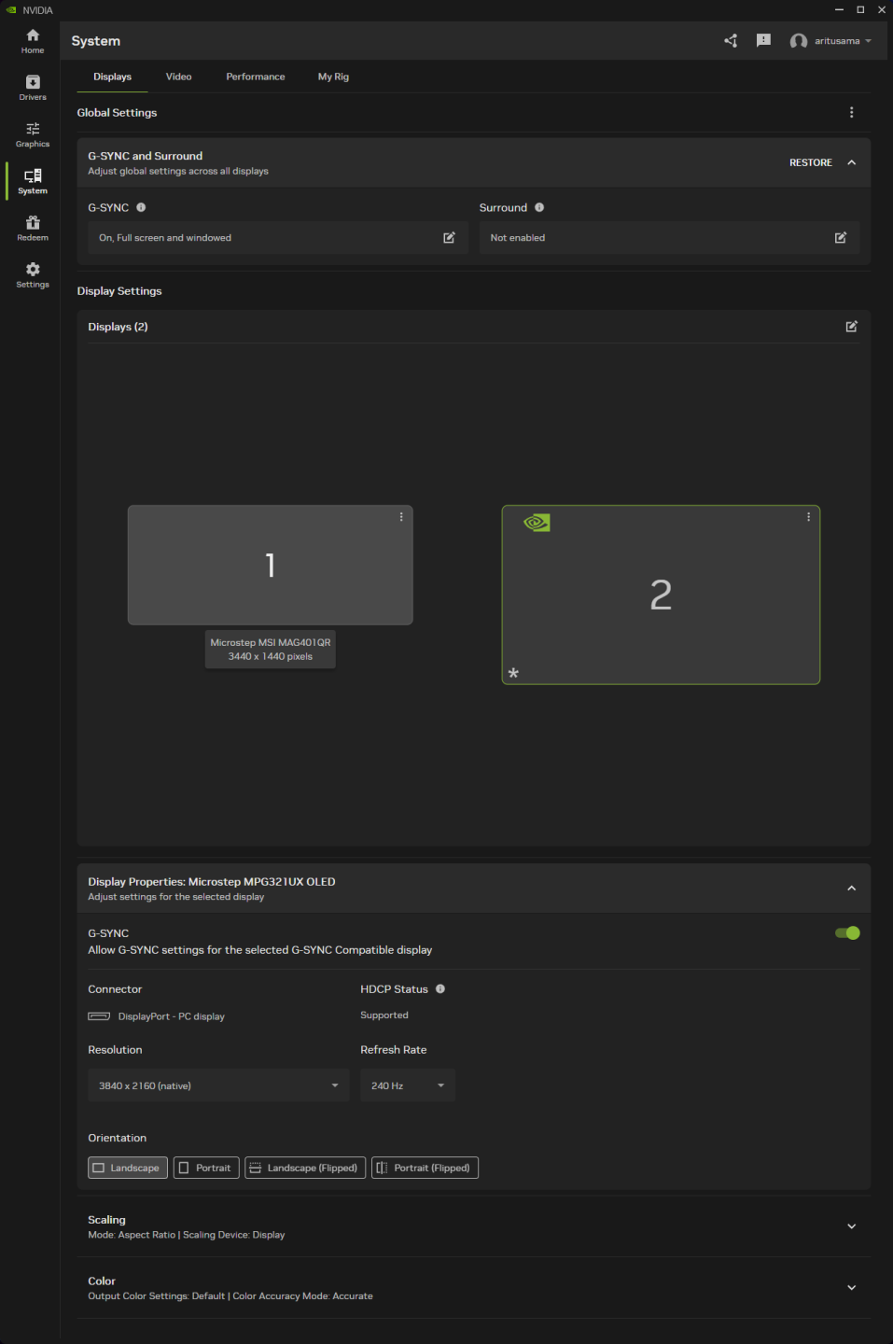Click the share icon in header
Image resolution: width=893 pixels, height=1344 pixels.
(x=731, y=41)
